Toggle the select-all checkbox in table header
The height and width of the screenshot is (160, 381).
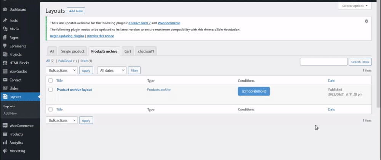click(51, 81)
